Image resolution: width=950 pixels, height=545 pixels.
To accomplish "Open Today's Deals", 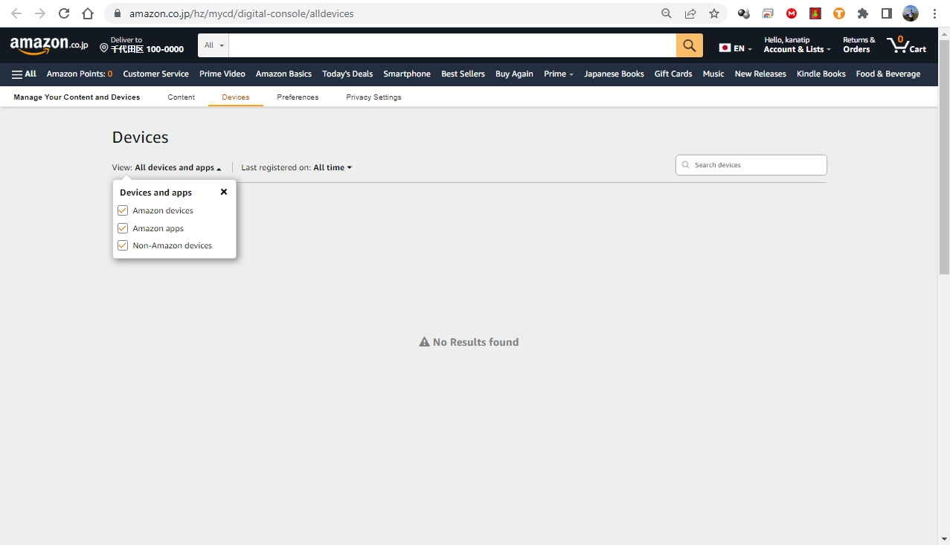I will point(347,74).
